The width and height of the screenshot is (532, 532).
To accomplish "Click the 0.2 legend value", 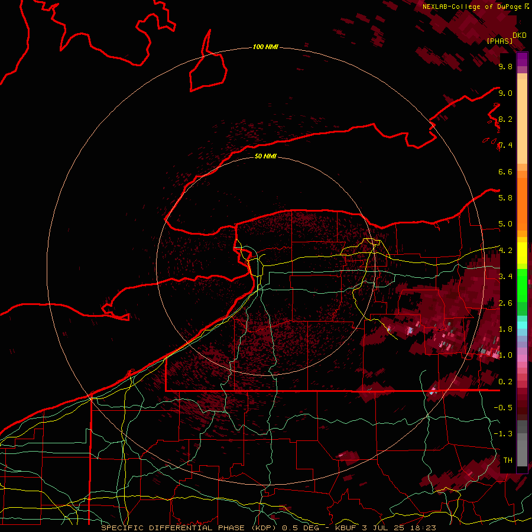I will click(505, 381).
